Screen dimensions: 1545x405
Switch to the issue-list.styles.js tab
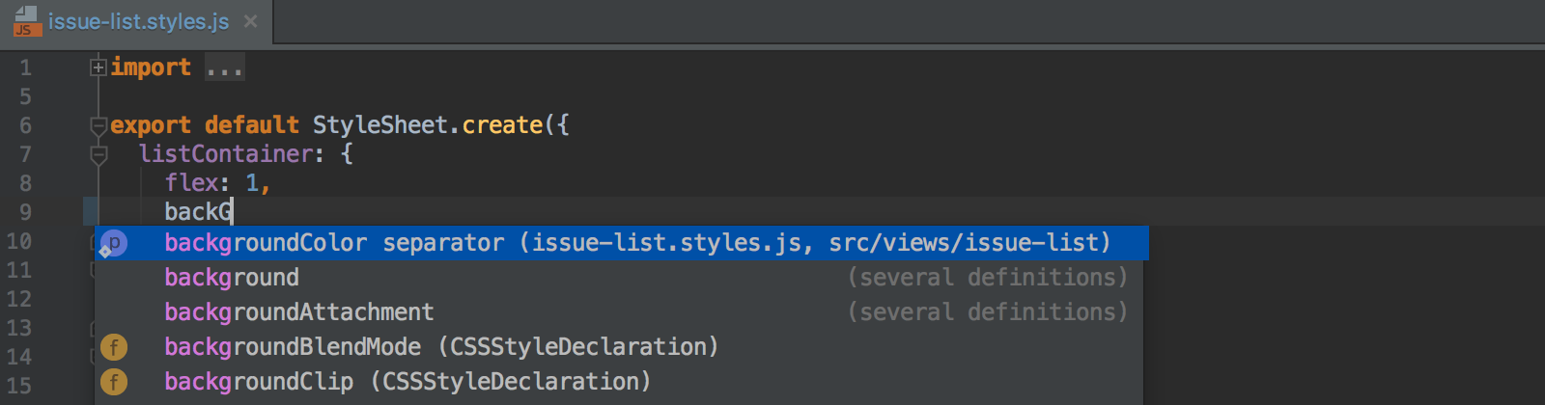pyautogui.click(x=138, y=21)
